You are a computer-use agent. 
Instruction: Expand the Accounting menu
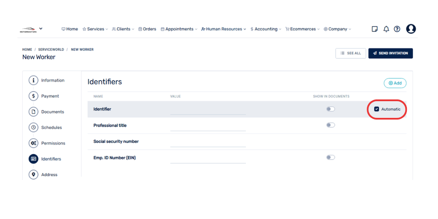pyautogui.click(x=266, y=29)
